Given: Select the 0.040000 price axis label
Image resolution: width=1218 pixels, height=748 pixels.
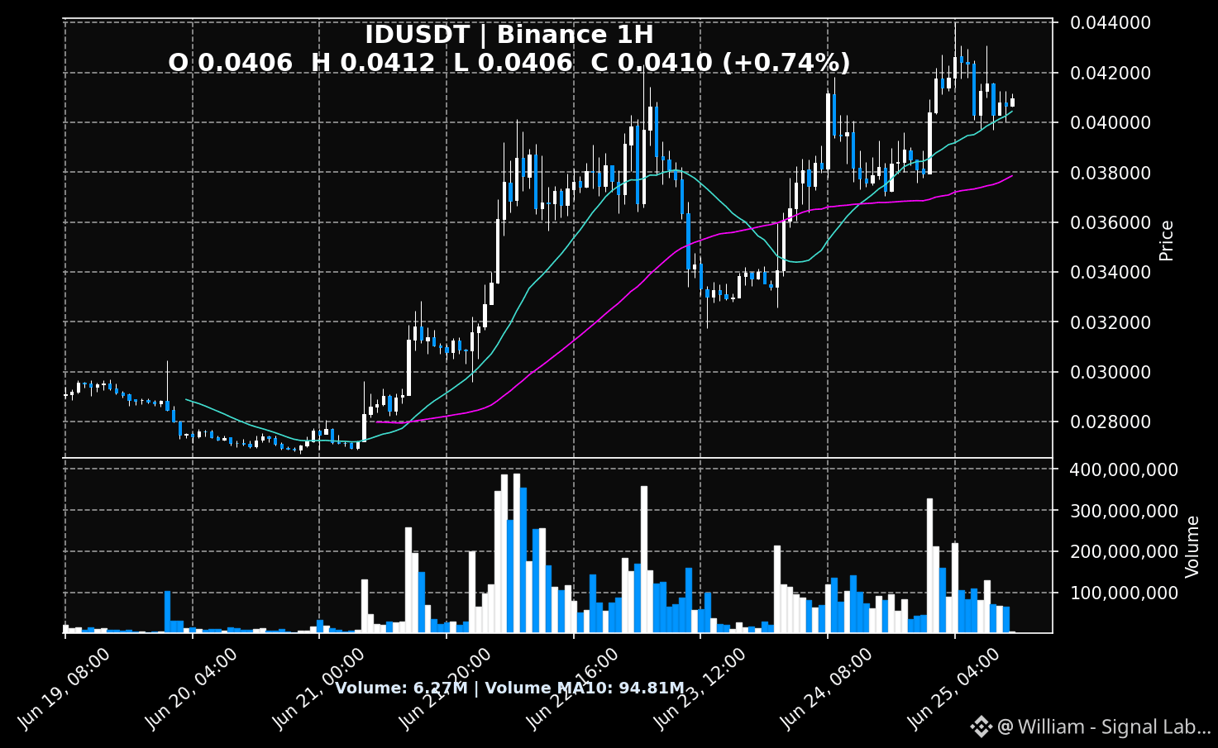Looking at the screenshot, I should coord(1111,123).
